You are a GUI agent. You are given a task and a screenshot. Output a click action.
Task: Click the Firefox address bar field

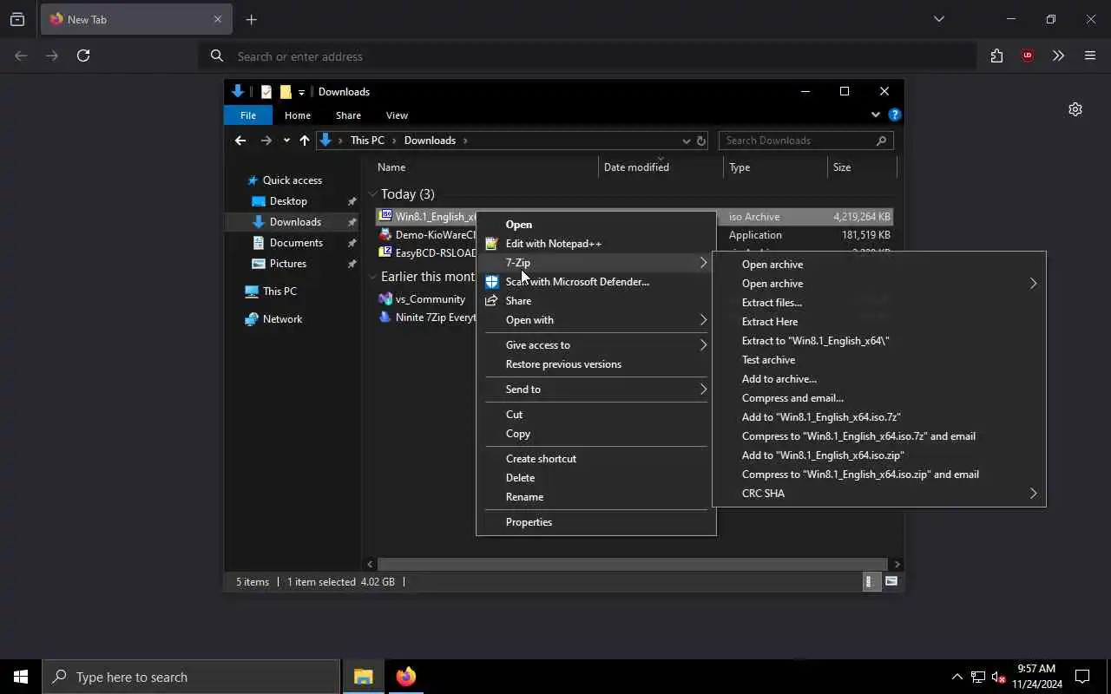pos(588,56)
